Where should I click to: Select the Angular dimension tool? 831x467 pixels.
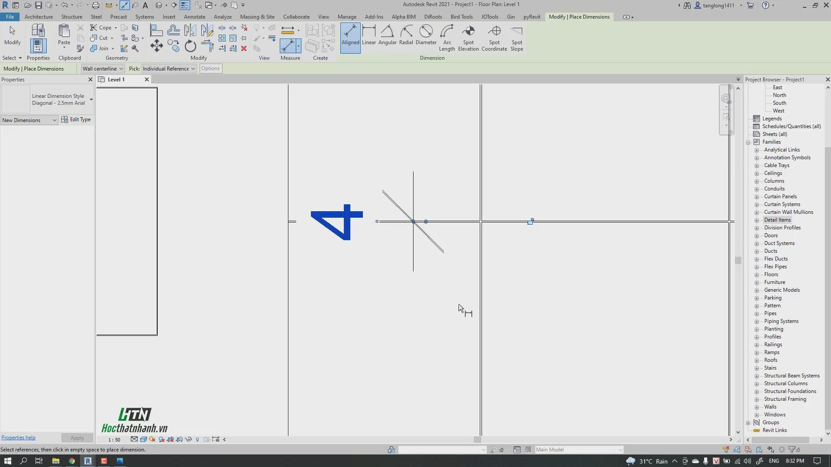click(x=387, y=37)
